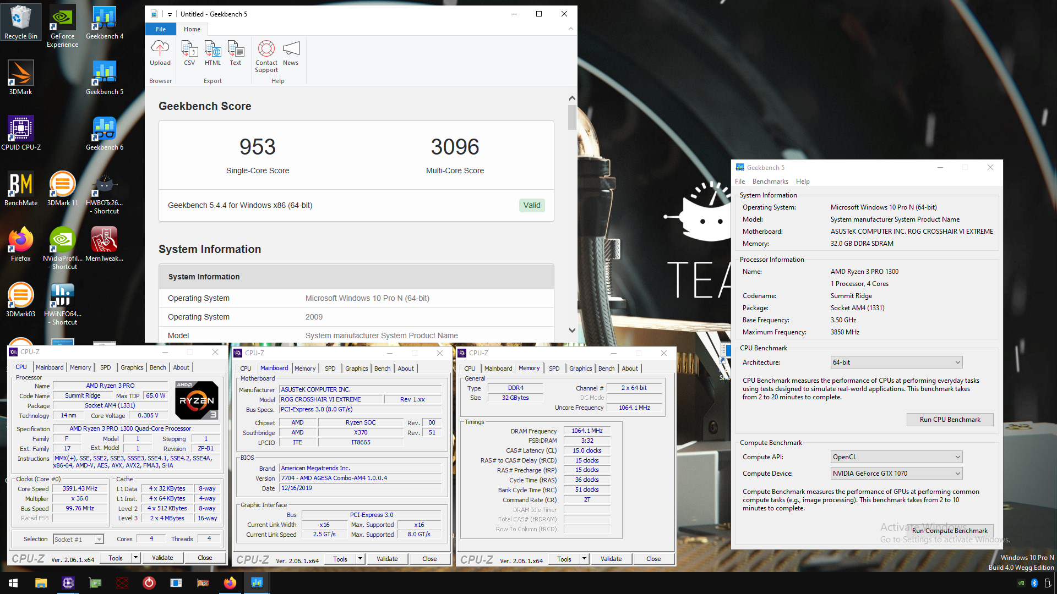The width and height of the screenshot is (1057, 594).
Task: Open Geekbench 4 desktop shortcut
Action: click(105, 23)
